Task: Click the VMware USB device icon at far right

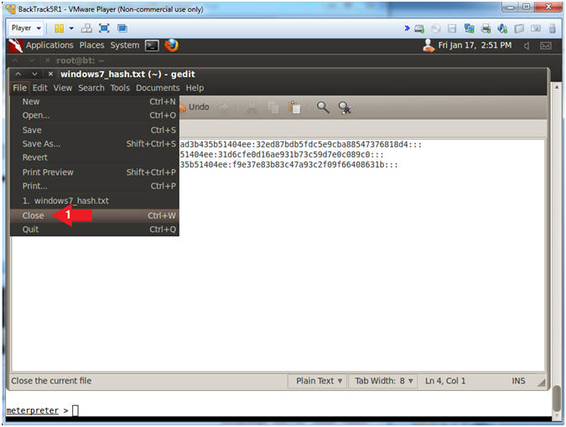Action: (552, 28)
